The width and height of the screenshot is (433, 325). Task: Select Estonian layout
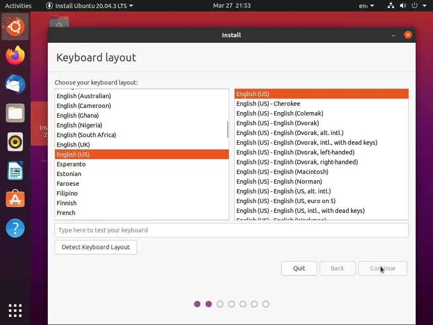pos(142,174)
